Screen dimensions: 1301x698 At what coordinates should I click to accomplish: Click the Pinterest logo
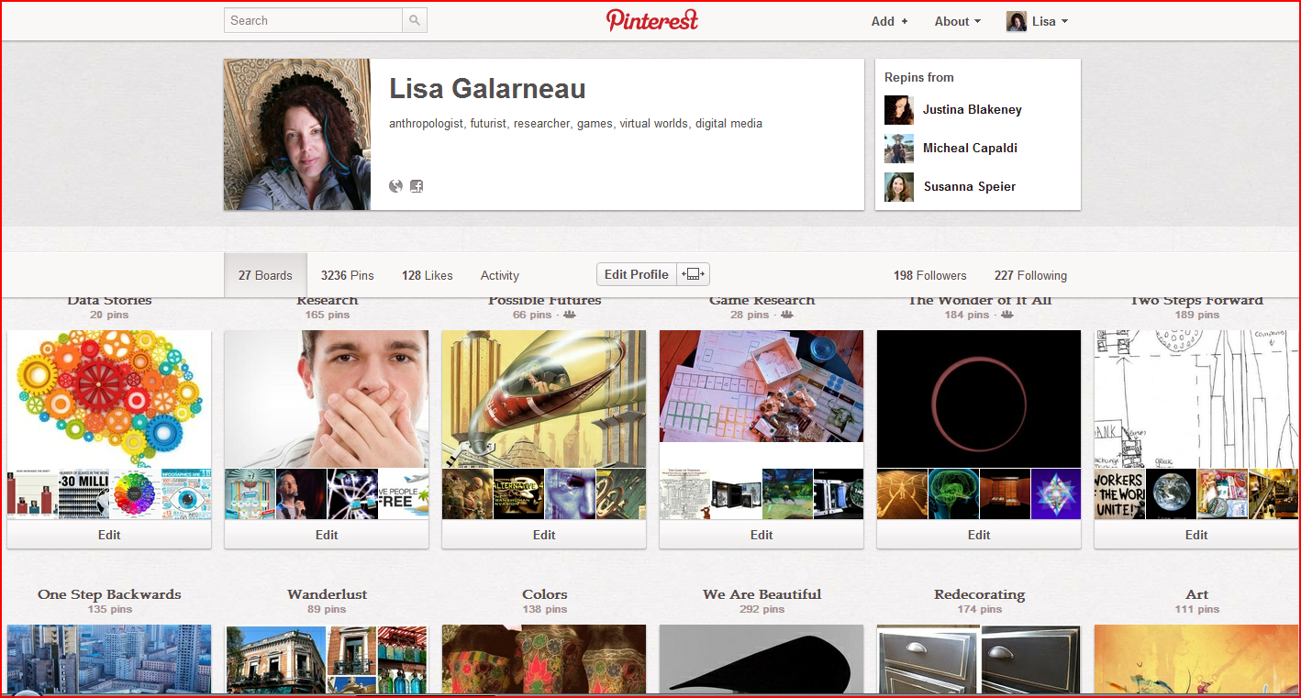pyautogui.click(x=652, y=20)
